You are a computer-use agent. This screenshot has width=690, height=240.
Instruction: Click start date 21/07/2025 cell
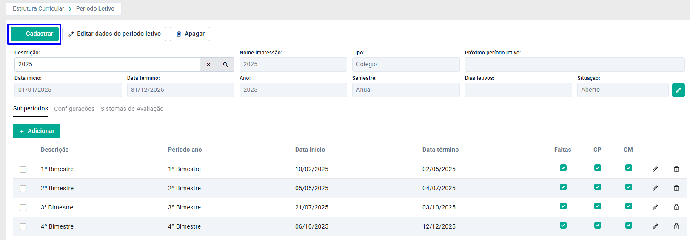click(x=312, y=207)
